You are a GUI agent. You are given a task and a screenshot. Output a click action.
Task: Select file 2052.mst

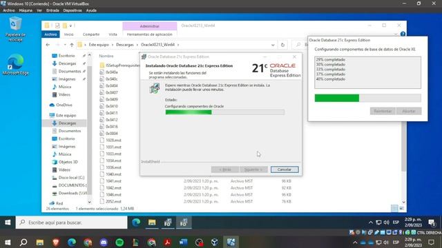click(x=110, y=201)
